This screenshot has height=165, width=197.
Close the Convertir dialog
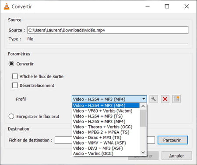coord(186,7)
